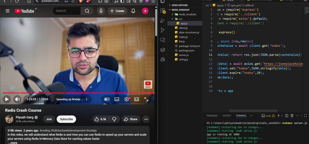The height and width of the screenshot is (144, 309).
Task: Expand the OPEN EDITORS section
Action: (185, 5)
